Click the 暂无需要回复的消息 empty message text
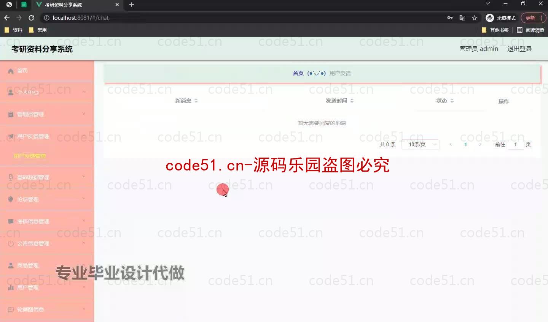Viewport: 548px width, 322px height. [322, 123]
